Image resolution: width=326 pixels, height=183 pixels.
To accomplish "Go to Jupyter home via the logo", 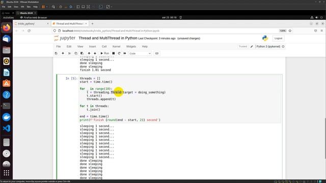I will click(x=65, y=38).
